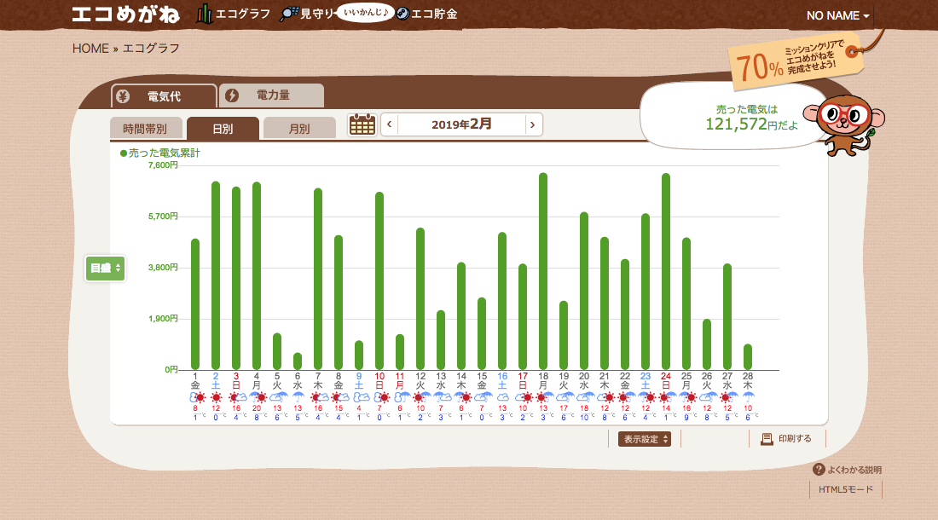Click the 印刷する print button

coord(786,439)
